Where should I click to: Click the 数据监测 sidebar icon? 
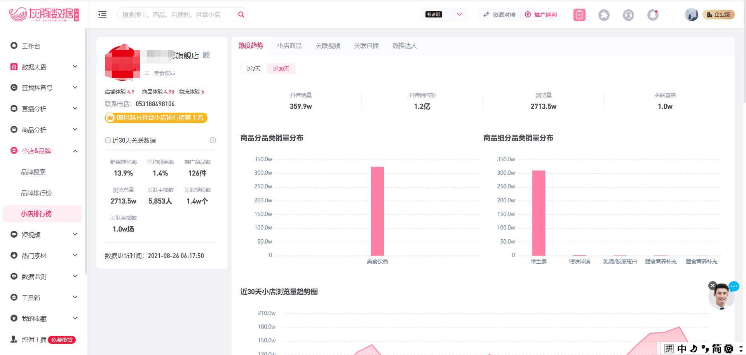[14, 276]
